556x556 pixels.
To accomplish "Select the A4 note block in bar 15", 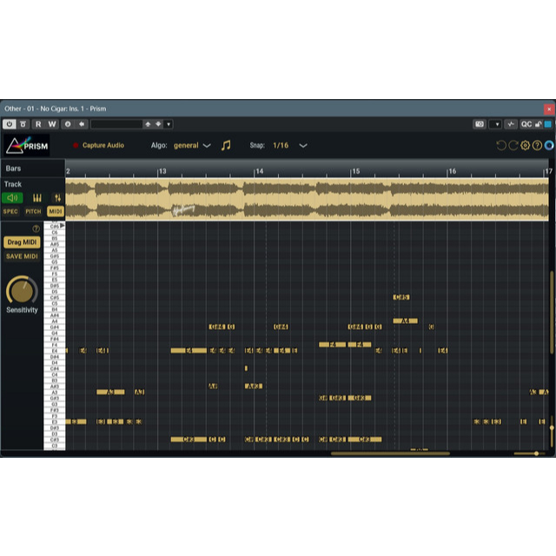I will 406,321.
